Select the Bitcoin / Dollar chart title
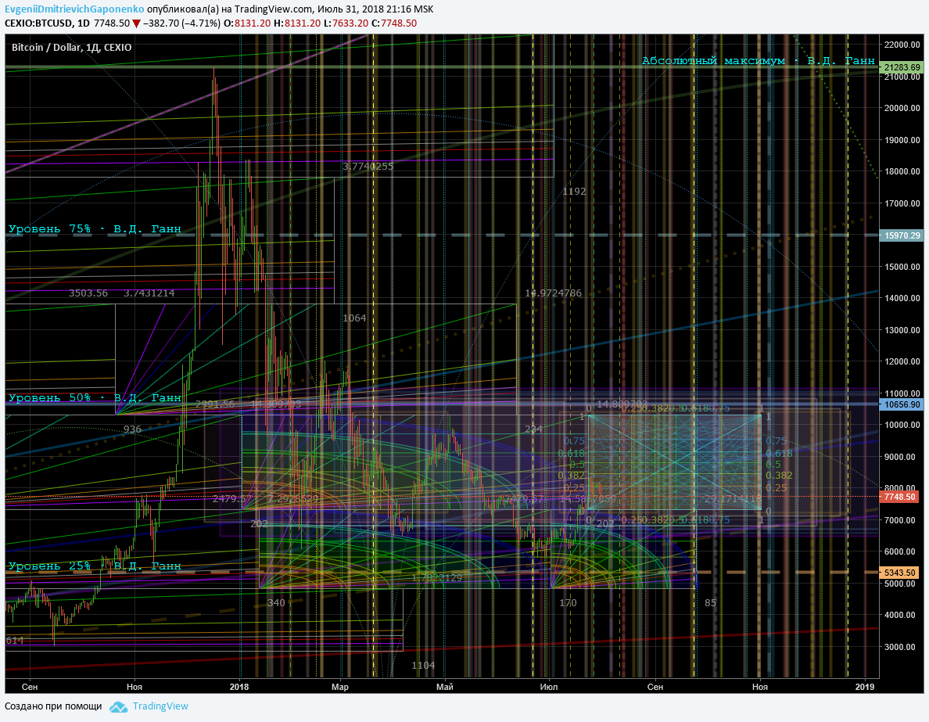The image size is (929, 722). pyautogui.click(x=72, y=48)
